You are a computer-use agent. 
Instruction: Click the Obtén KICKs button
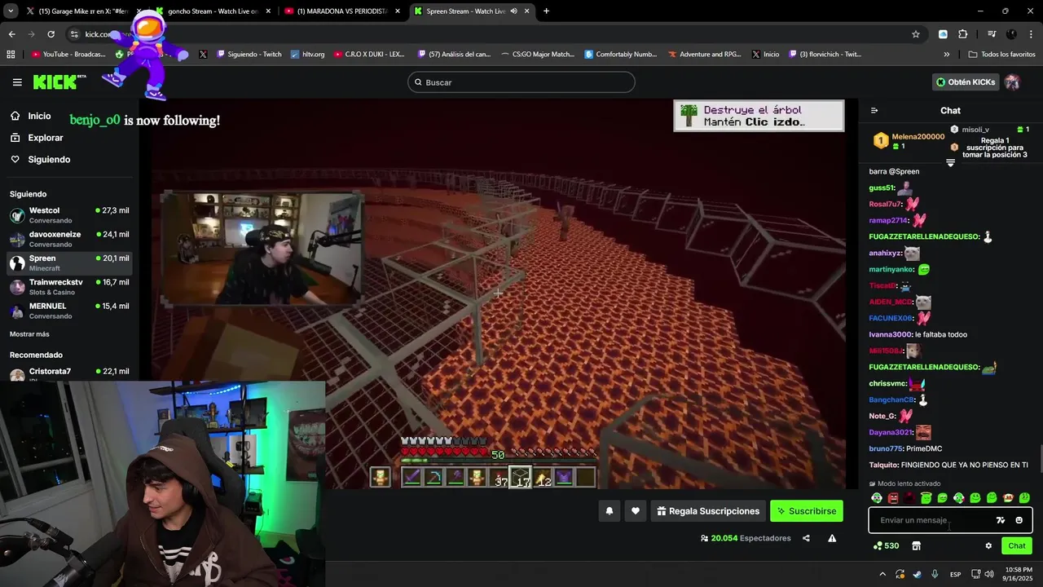tap(966, 82)
